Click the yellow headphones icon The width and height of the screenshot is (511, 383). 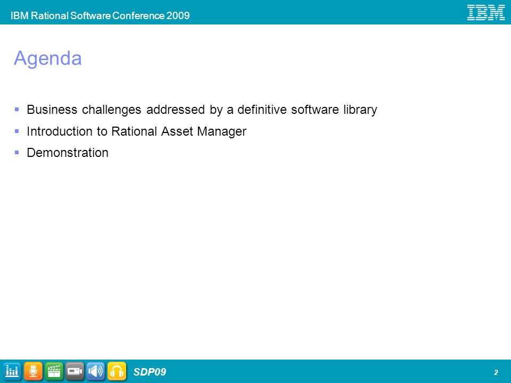[x=117, y=371]
